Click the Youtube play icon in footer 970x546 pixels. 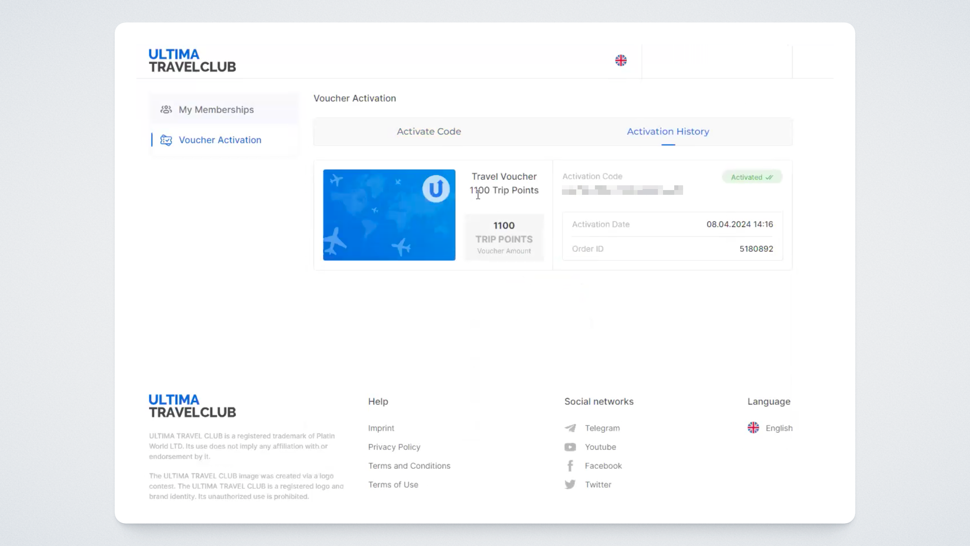coord(570,447)
